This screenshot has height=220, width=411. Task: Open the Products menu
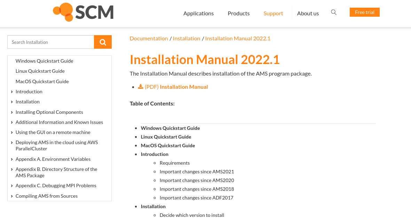coord(238,13)
